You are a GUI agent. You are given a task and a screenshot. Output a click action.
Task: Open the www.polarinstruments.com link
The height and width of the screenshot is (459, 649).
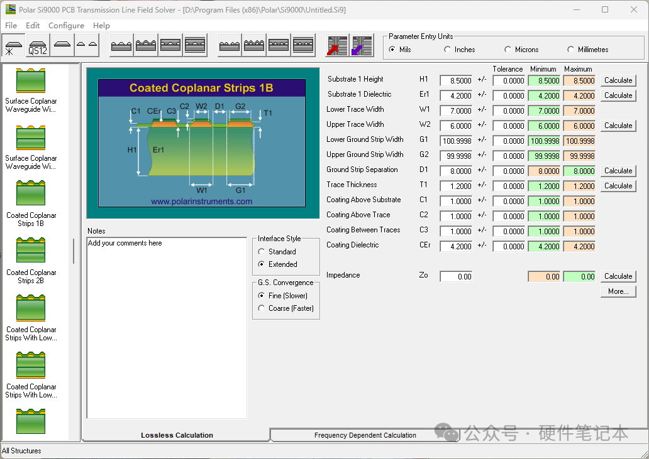(202, 201)
